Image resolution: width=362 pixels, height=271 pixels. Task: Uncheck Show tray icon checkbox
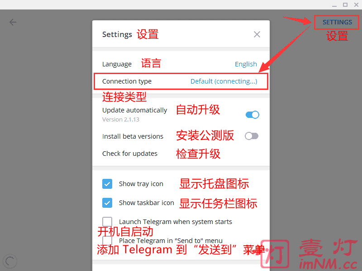(107, 184)
